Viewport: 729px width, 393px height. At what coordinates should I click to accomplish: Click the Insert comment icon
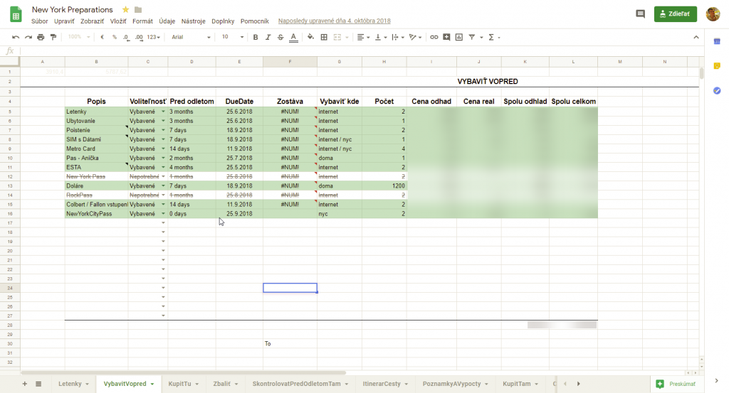pyautogui.click(x=446, y=37)
